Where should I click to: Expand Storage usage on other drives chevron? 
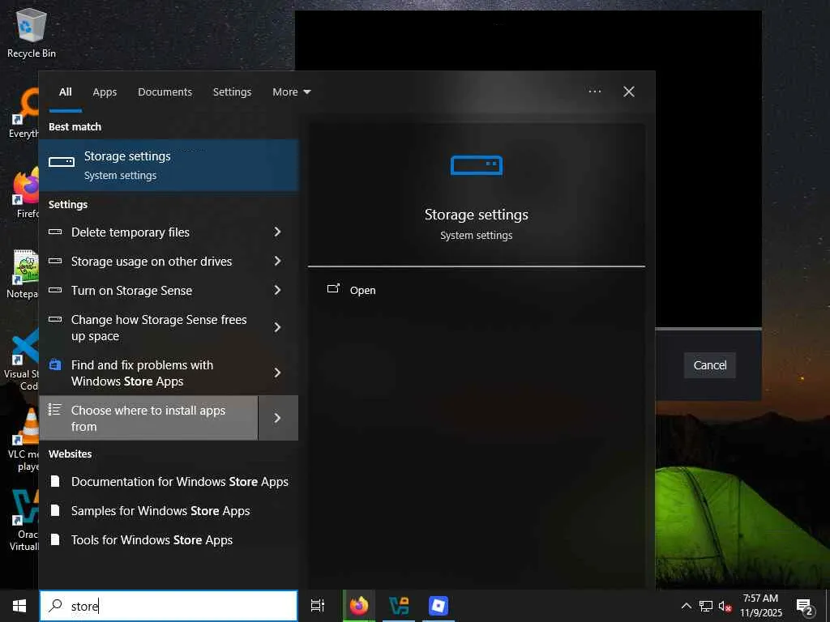click(277, 261)
